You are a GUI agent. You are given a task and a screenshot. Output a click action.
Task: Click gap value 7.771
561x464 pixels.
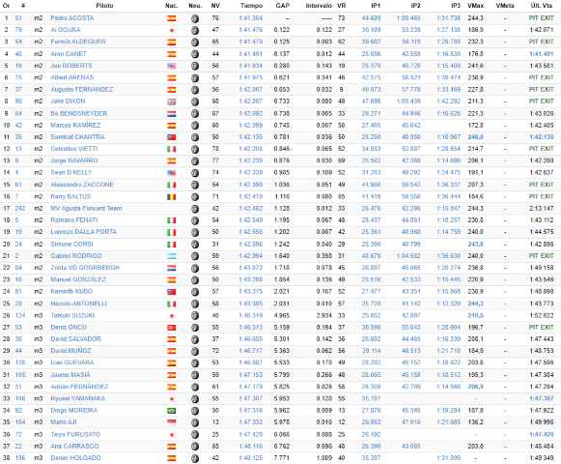click(282, 458)
